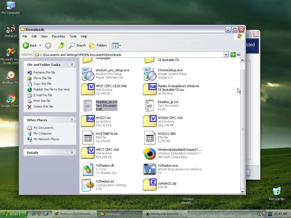
Task: Select Manley Evangelista's CE Bootable CD.iso icon
Action: (x=149, y=89)
